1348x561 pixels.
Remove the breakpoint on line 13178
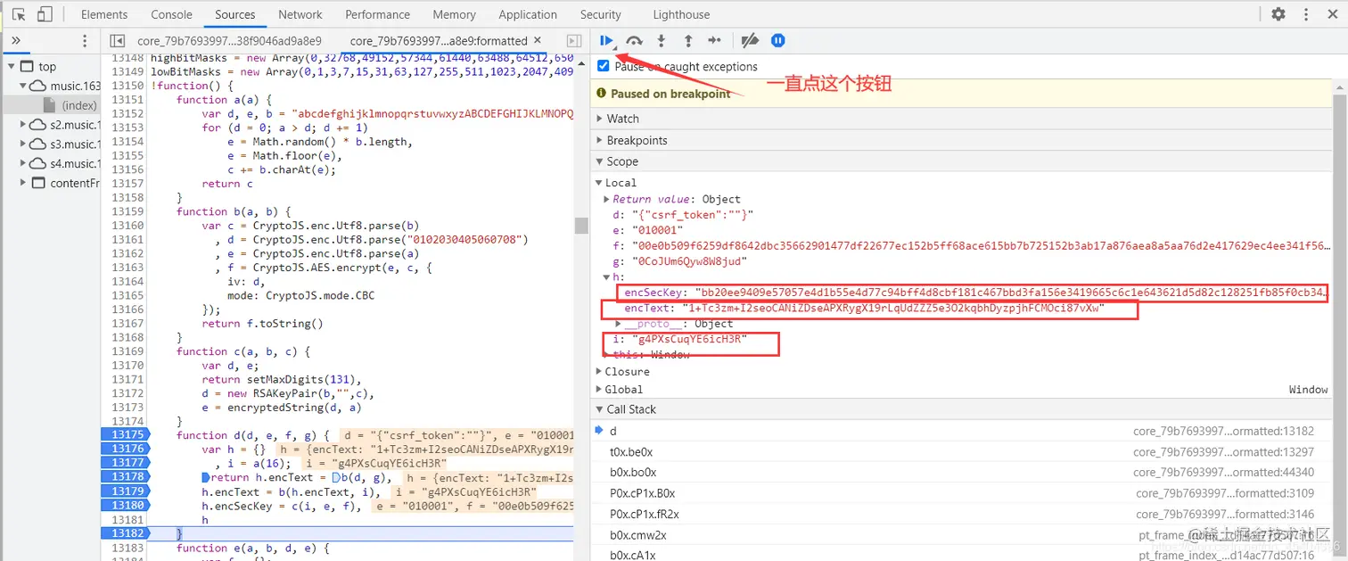point(124,477)
